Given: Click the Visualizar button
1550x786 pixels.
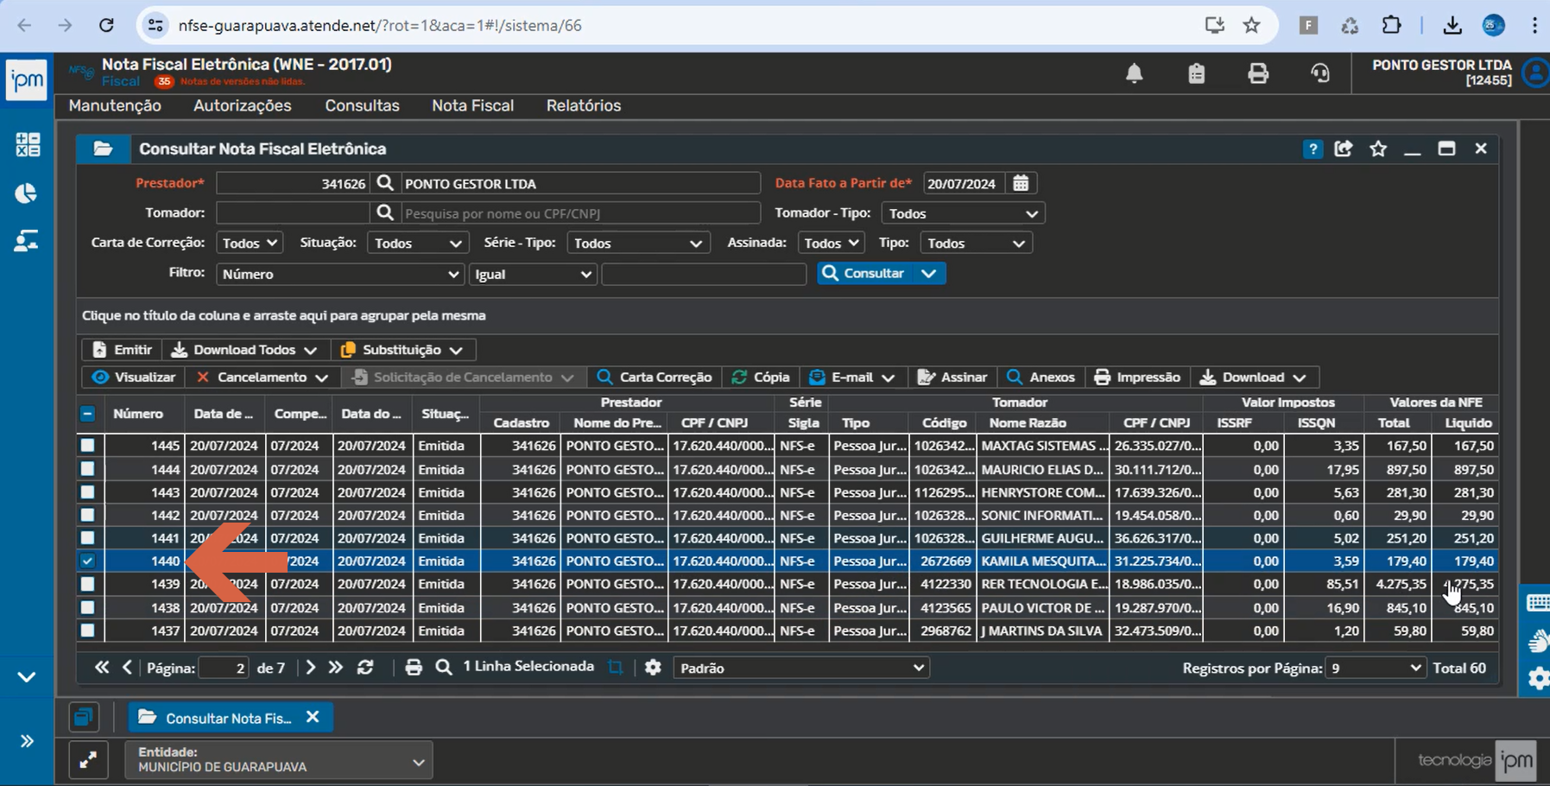Looking at the screenshot, I should pos(134,377).
